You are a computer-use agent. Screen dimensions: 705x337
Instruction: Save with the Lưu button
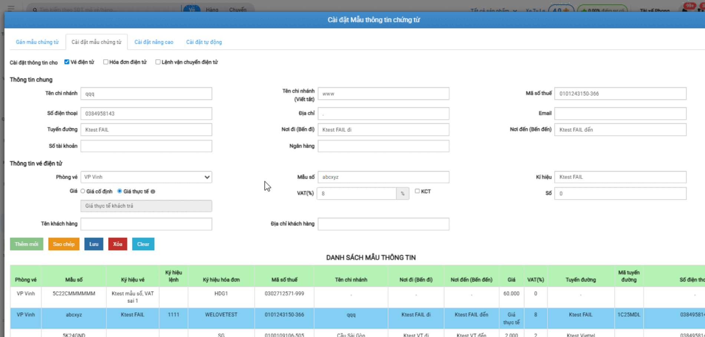(94, 244)
